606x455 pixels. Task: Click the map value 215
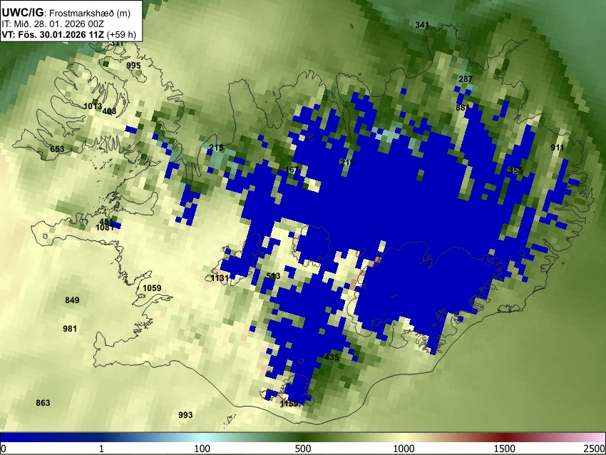click(x=216, y=148)
